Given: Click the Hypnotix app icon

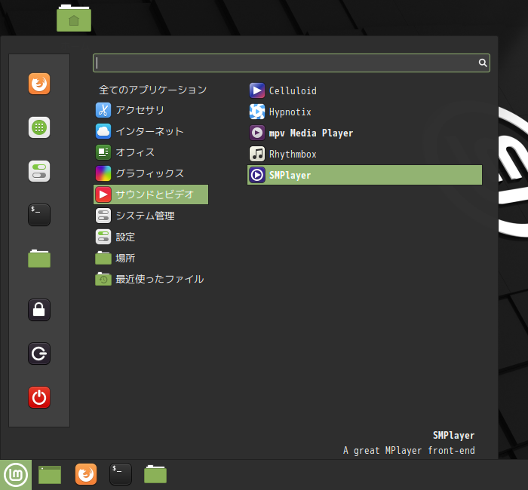Looking at the screenshot, I should 257,112.
